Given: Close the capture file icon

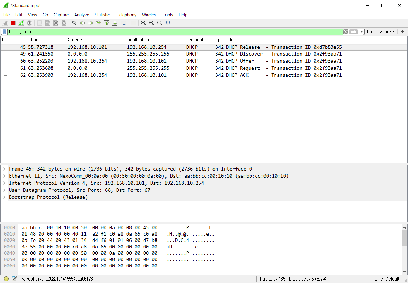Looking at the screenshot, I should (x=56, y=23).
